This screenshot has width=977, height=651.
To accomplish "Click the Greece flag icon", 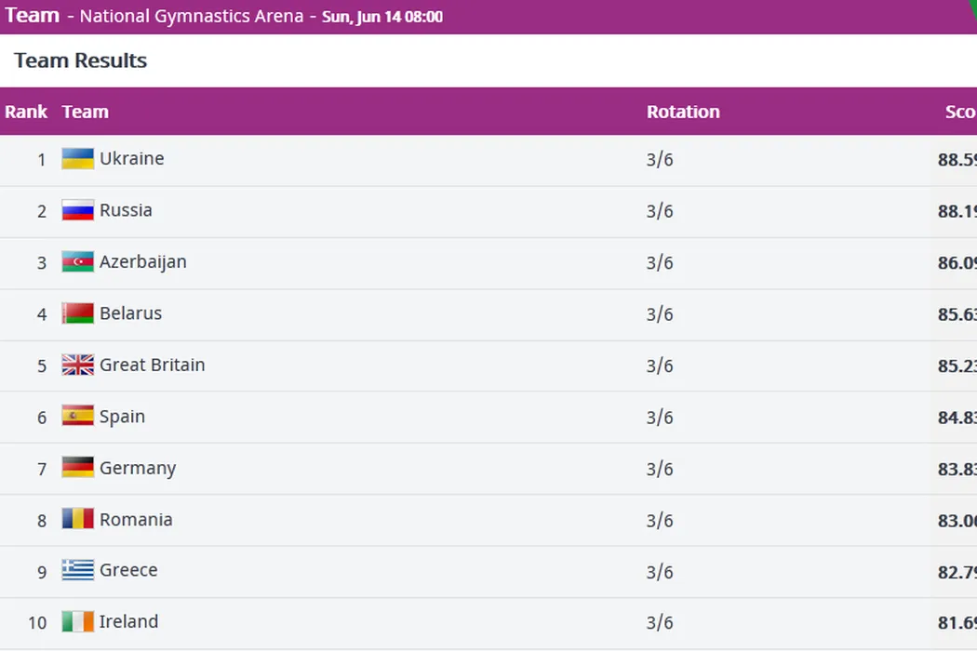I will point(78,570).
